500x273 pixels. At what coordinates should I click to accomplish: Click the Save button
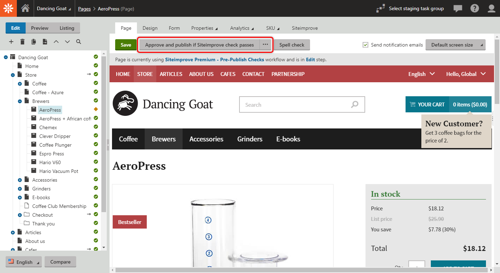click(x=126, y=45)
